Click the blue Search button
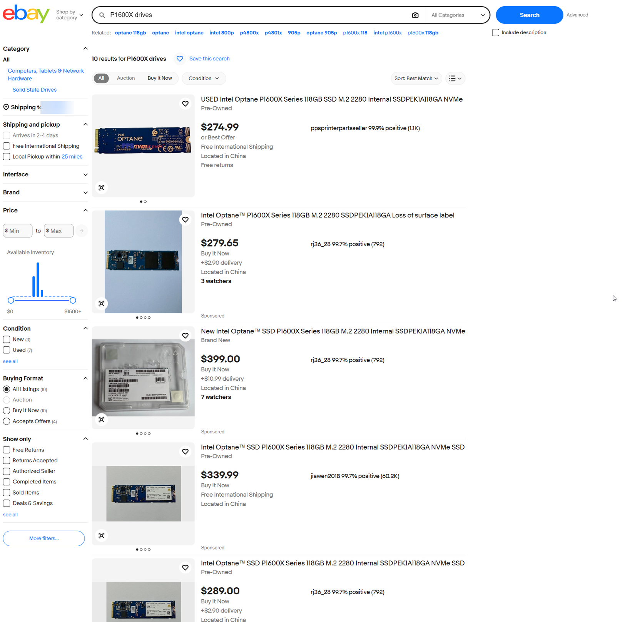 (x=529, y=15)
